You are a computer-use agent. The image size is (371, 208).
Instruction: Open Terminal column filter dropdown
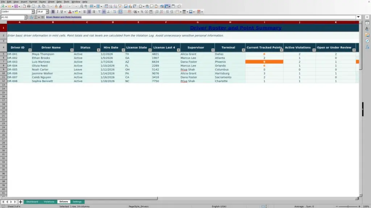(x=243, y=50)
